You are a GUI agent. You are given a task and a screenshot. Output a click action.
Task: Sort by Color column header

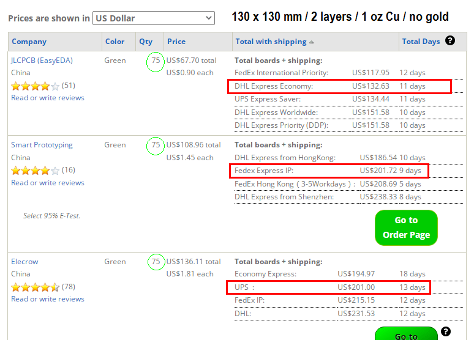tap(115, 42)
